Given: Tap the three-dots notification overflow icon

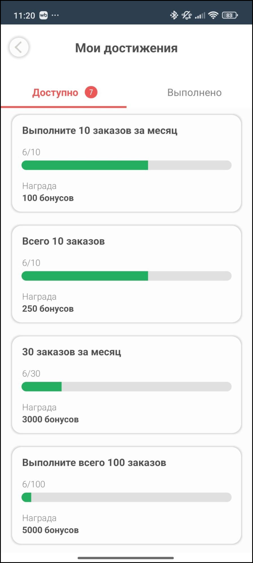Looking at the screenshot, I should click(x=55, y=15).
